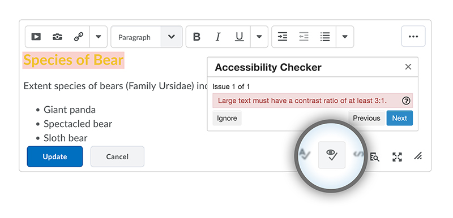Click the 'Large text must have a contrast' message

tap(302, 101)
